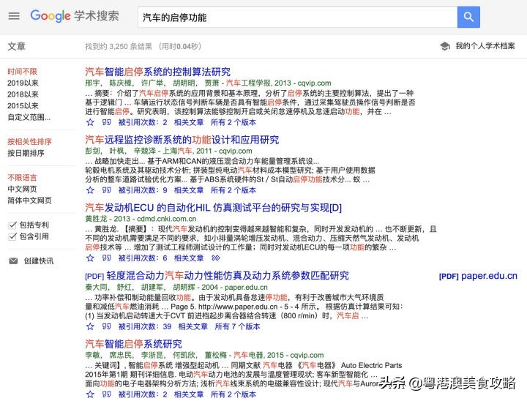
Task: Click cite quote icon for 汽车发动机ECU result
Action: coord(107,258)
